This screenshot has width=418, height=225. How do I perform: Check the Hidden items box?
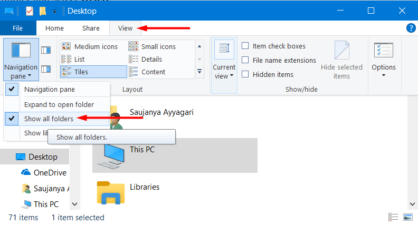(x=245, y=74)
